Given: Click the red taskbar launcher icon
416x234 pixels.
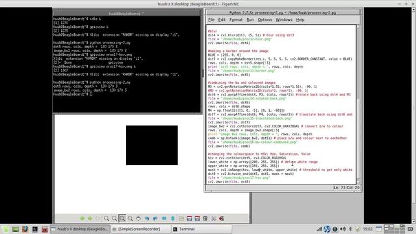Looking at the screenshot, I should 45,229.
